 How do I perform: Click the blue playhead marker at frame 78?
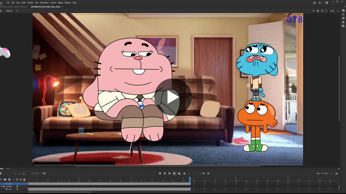coord(190,179)
